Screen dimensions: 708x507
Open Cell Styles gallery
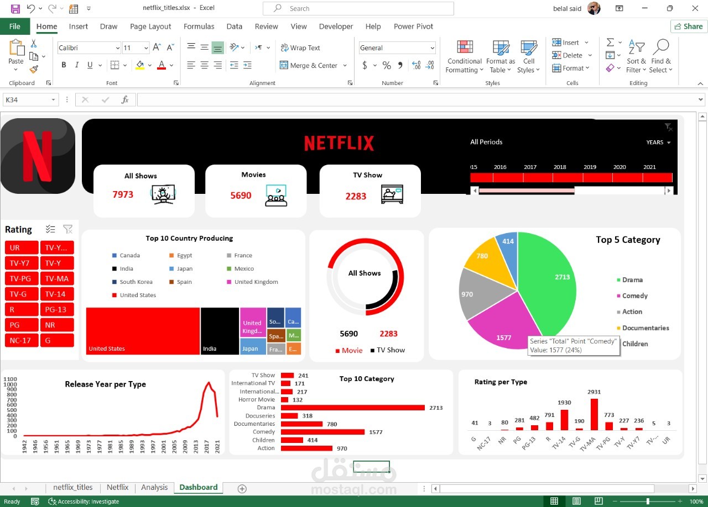[529, 56]
